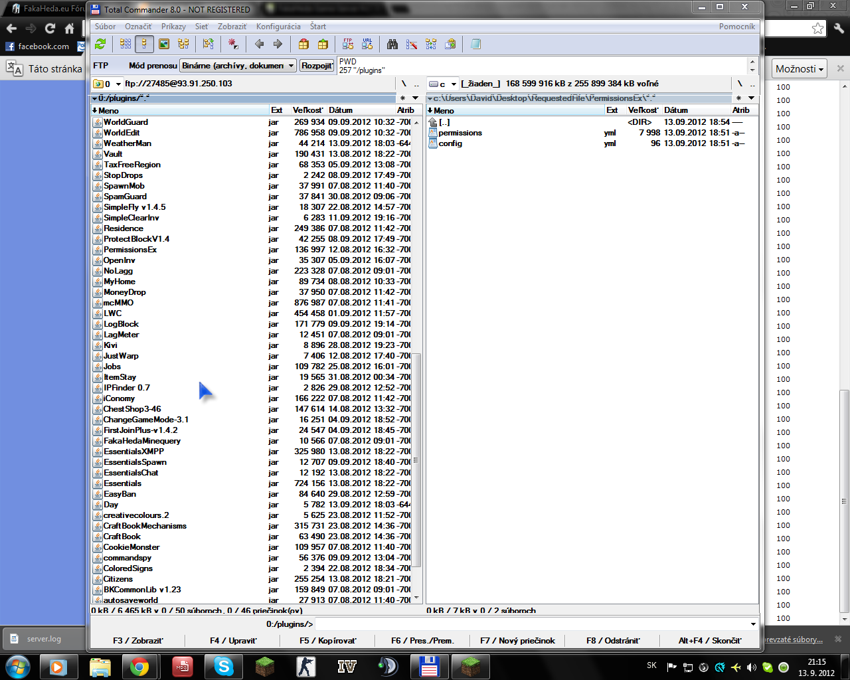The height and width of the screenshot is (680, 850).
Task: Click the copy names to clipboard icon
Action: pos(450,44)
